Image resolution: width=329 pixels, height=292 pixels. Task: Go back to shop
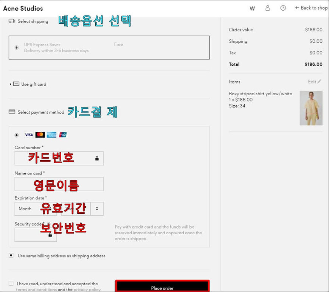(311, 8)
